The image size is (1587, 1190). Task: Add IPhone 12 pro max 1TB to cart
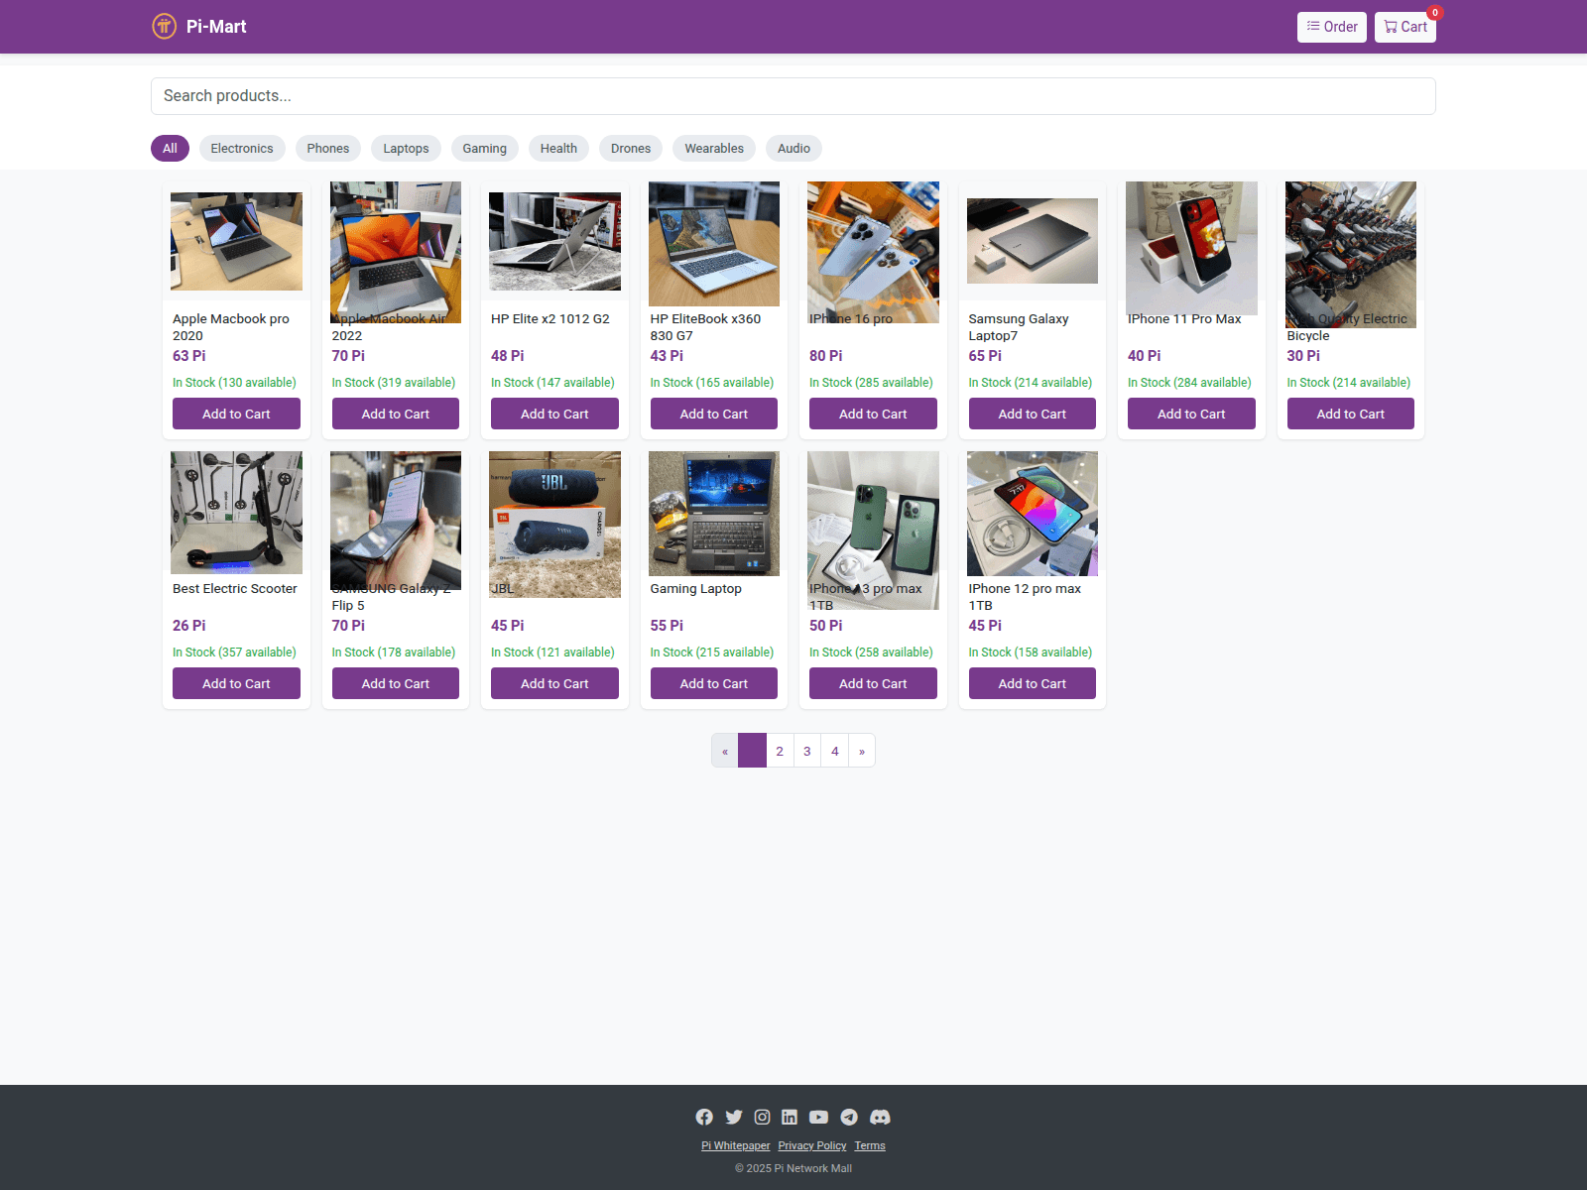pos(1033,683)
